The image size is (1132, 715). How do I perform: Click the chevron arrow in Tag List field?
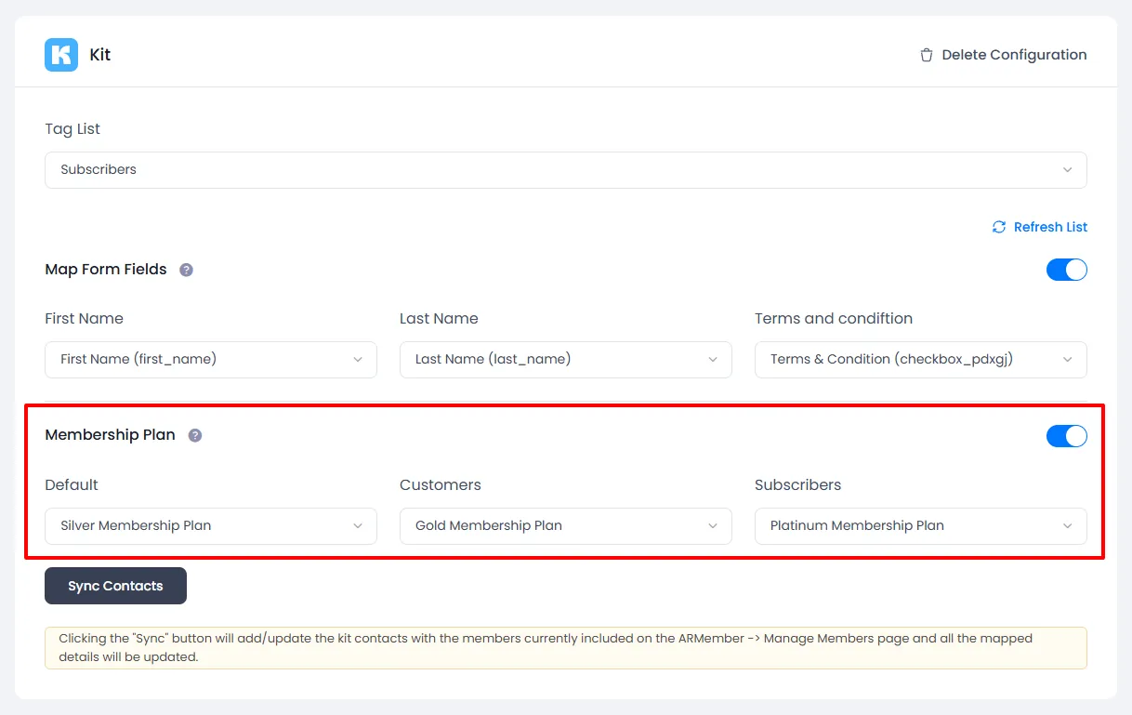coord(1067,170)
